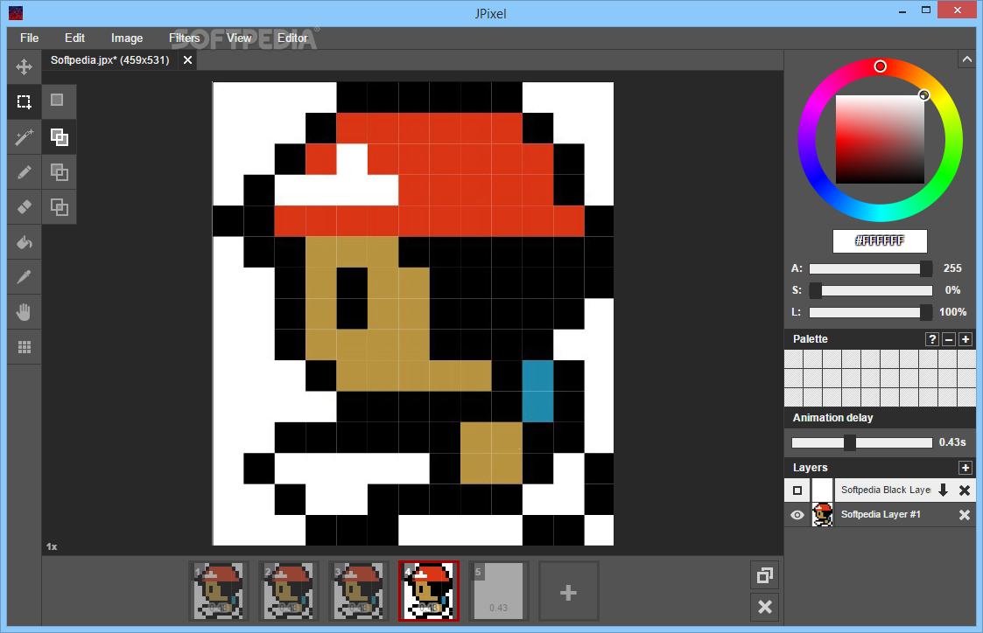
Task: Choose the add-to-selection mode icon
Action: (x=59, y=137)
